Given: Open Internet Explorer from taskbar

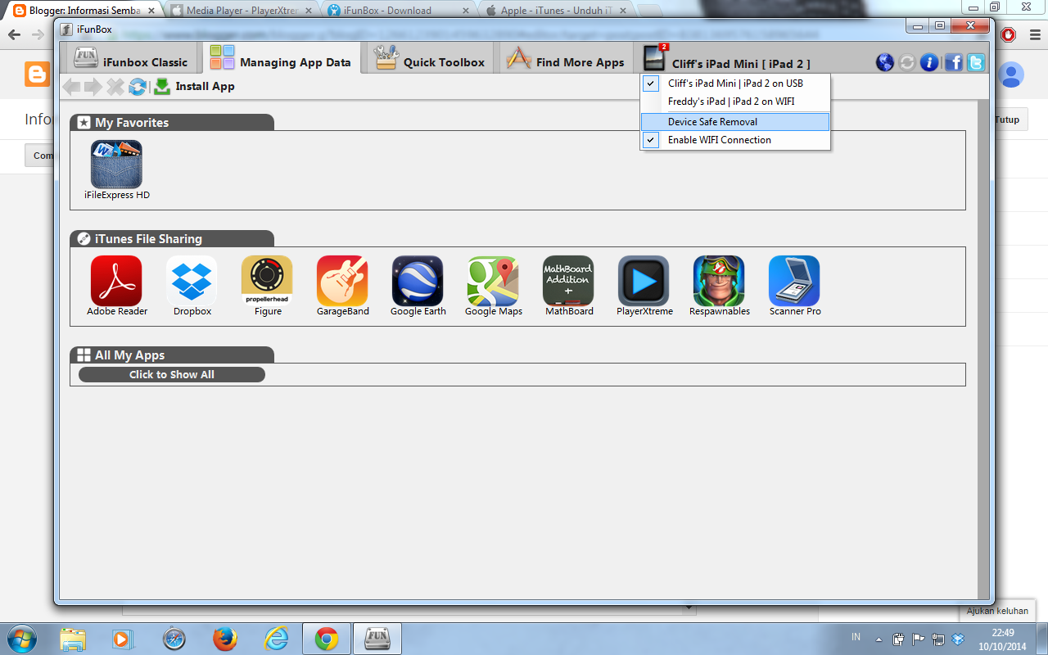Looking at the screenshot, I should pos(276,639).
